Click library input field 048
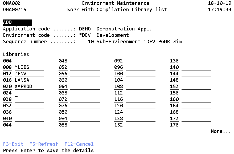The height and width of the screenshot is (154, 234). 85,61
